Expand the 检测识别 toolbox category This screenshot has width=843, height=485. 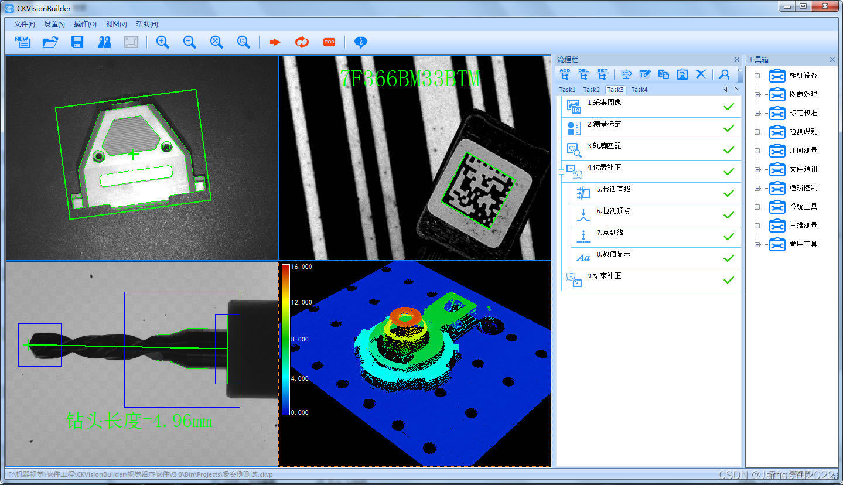click(757, 132)
